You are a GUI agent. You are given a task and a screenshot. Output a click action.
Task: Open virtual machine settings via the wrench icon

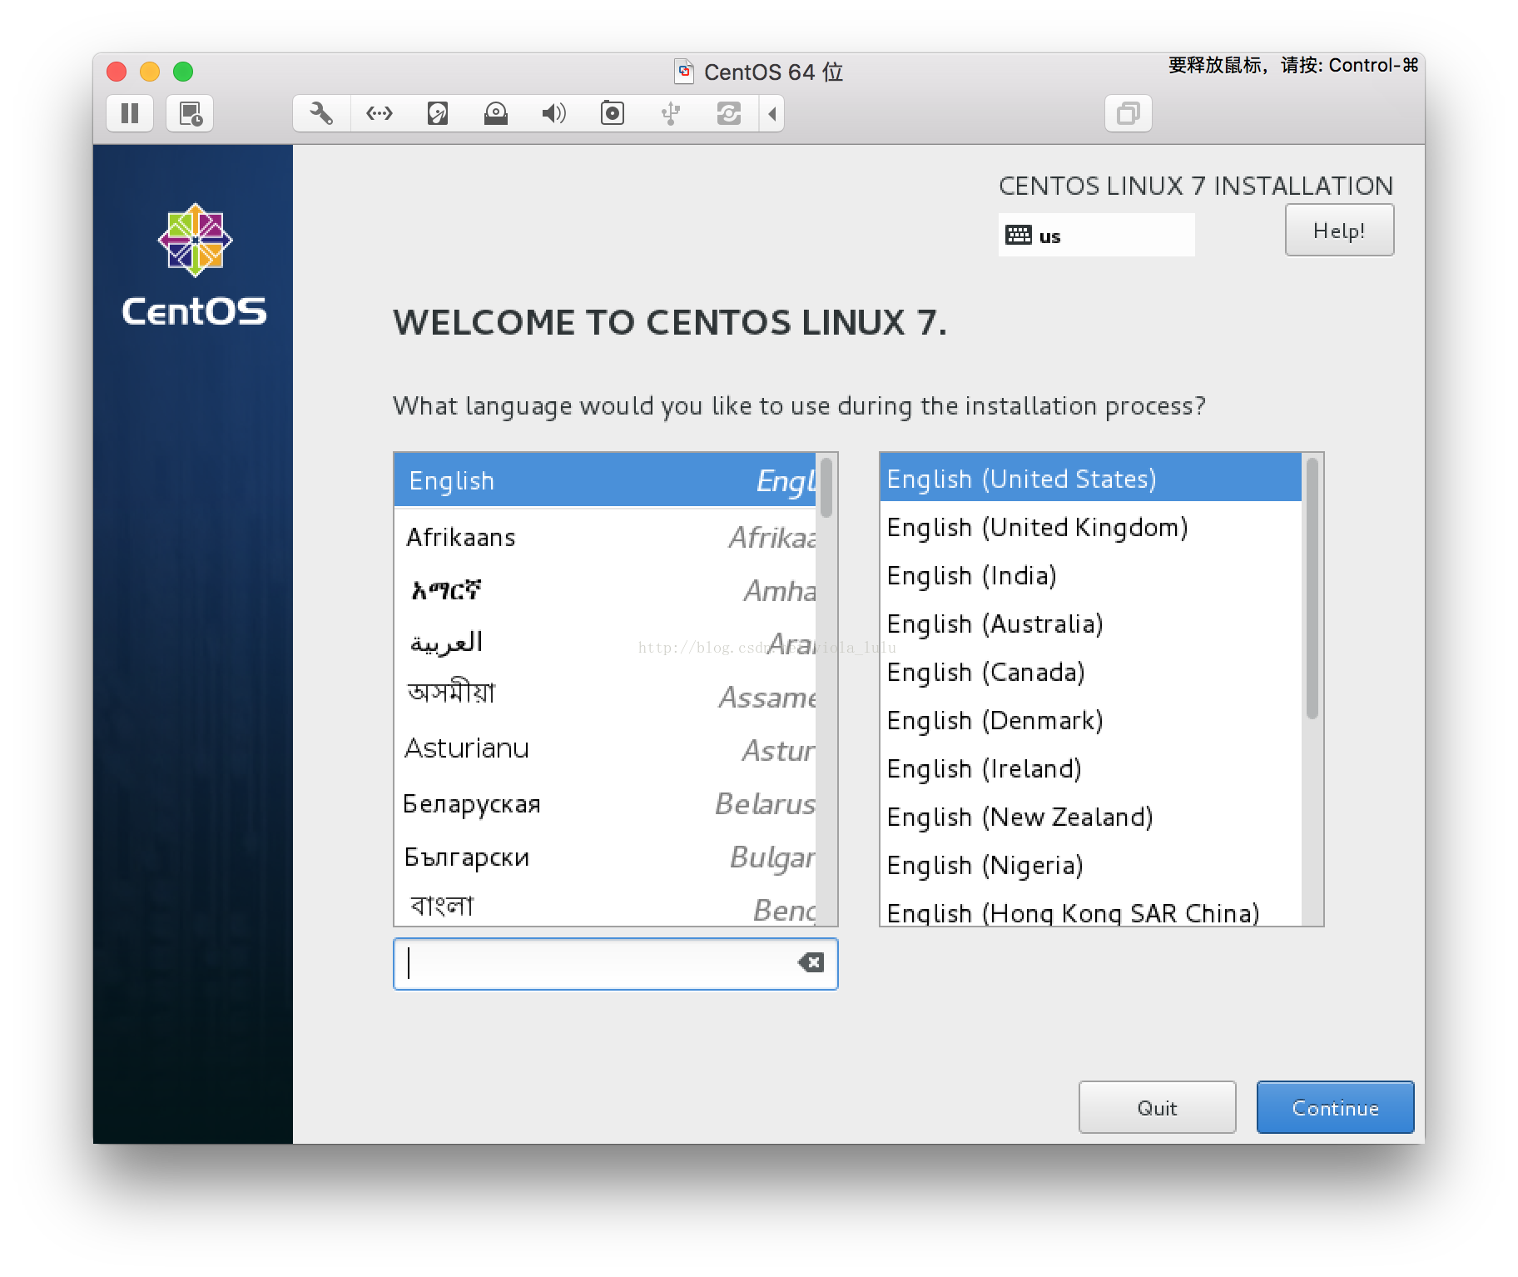coord(320,113)
